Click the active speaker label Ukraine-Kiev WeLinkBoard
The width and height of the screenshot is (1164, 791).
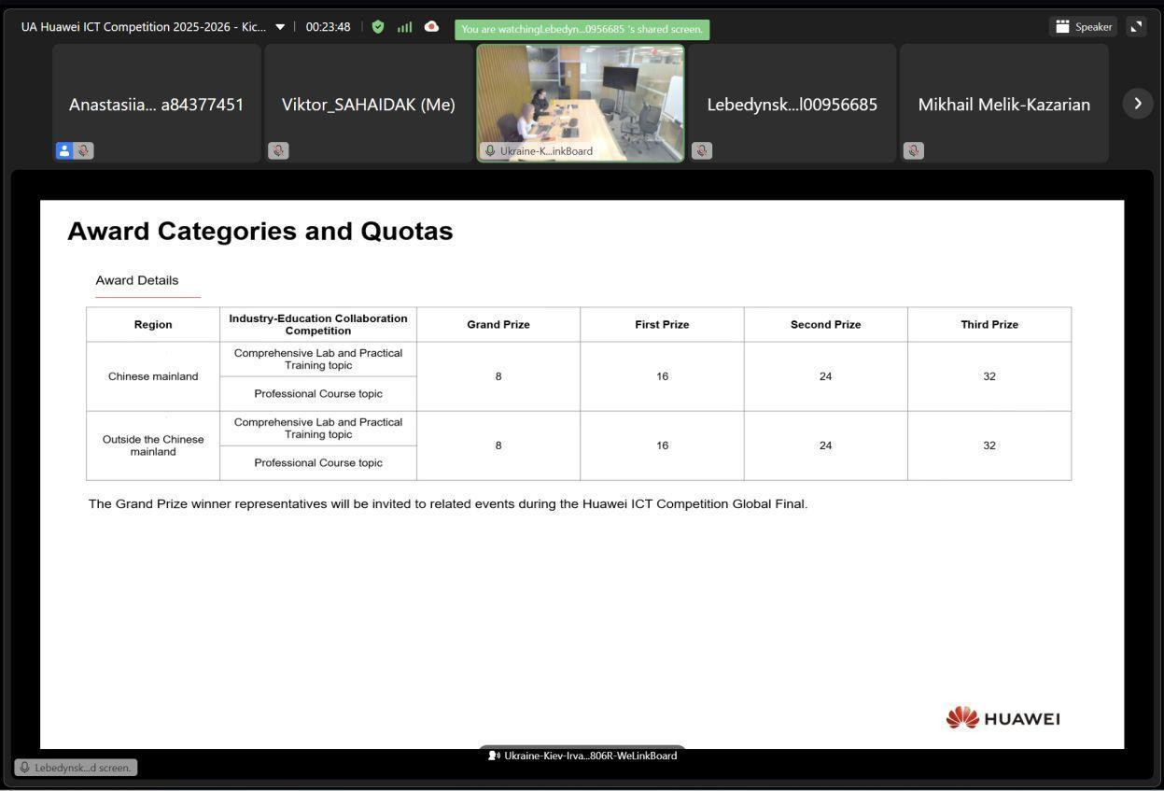tap(582, 756)
